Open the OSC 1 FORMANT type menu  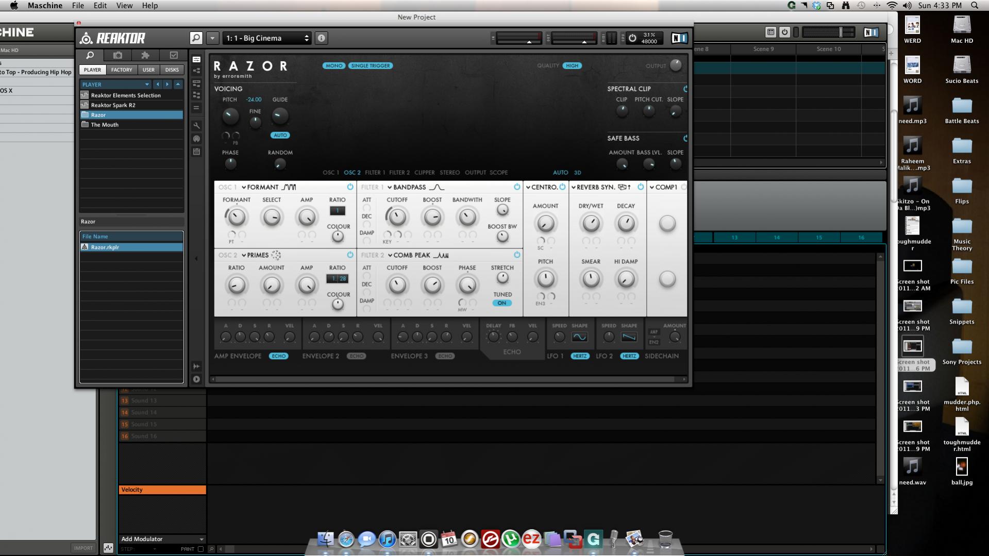(268, 187)
